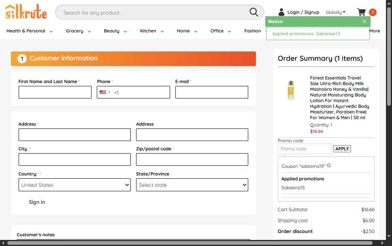Click the scroll right arrow
Screen dimensions: 392x246
pos(382,243)
